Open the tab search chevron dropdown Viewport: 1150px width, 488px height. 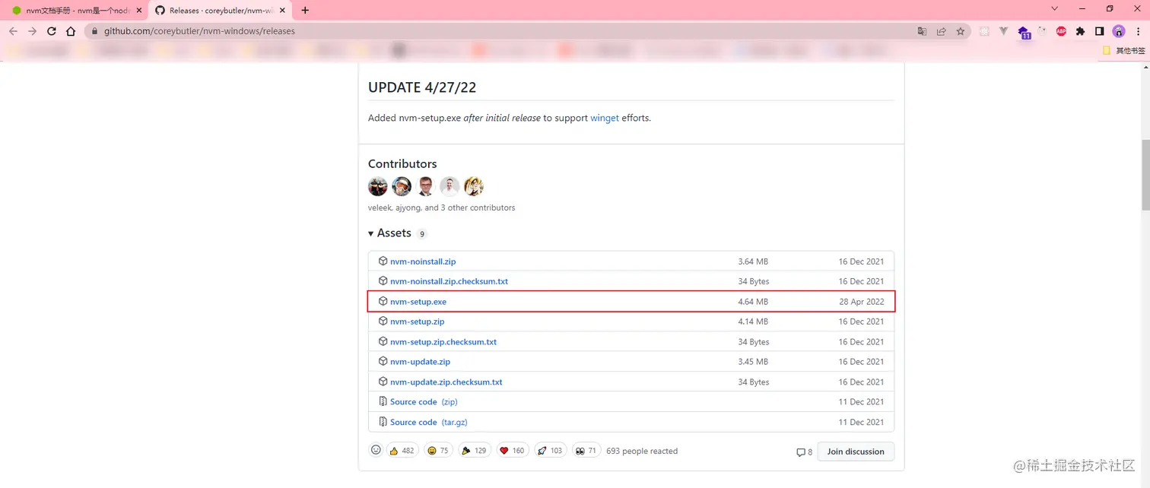[1055, 8]
